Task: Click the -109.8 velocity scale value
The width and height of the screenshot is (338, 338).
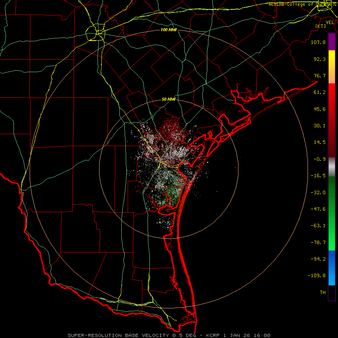Action: pyautogui.click(x=317, y=276)
